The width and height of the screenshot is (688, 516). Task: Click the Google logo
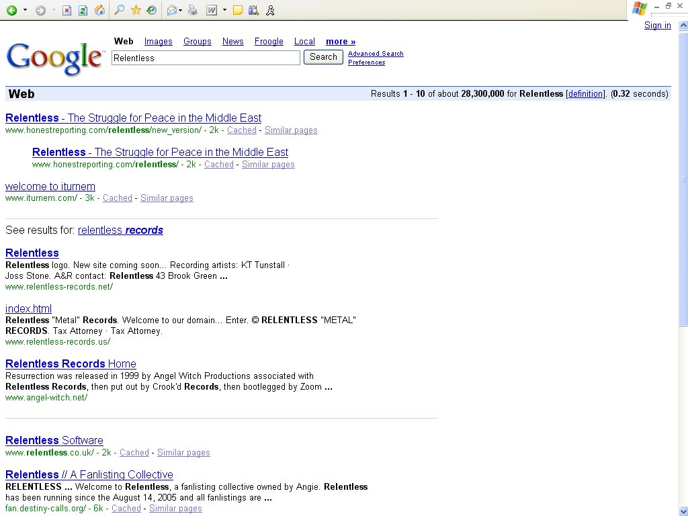tap(55, 58)
